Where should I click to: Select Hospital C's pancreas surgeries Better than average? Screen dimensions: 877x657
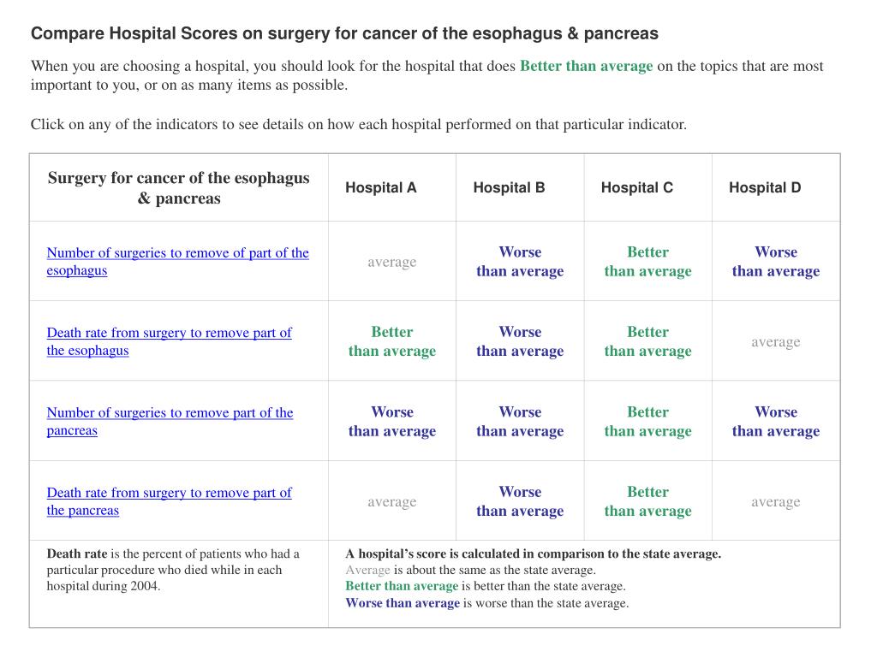647,421
